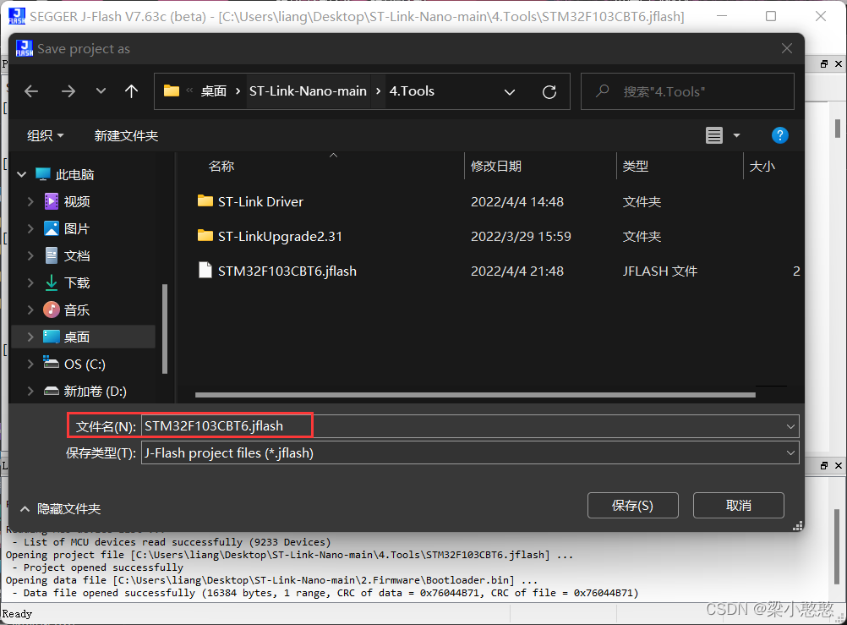The width and height of the screenshot is (847, 625).
Task: Open the filename history dropdown arrow
Action: click(x=790, y=426)
